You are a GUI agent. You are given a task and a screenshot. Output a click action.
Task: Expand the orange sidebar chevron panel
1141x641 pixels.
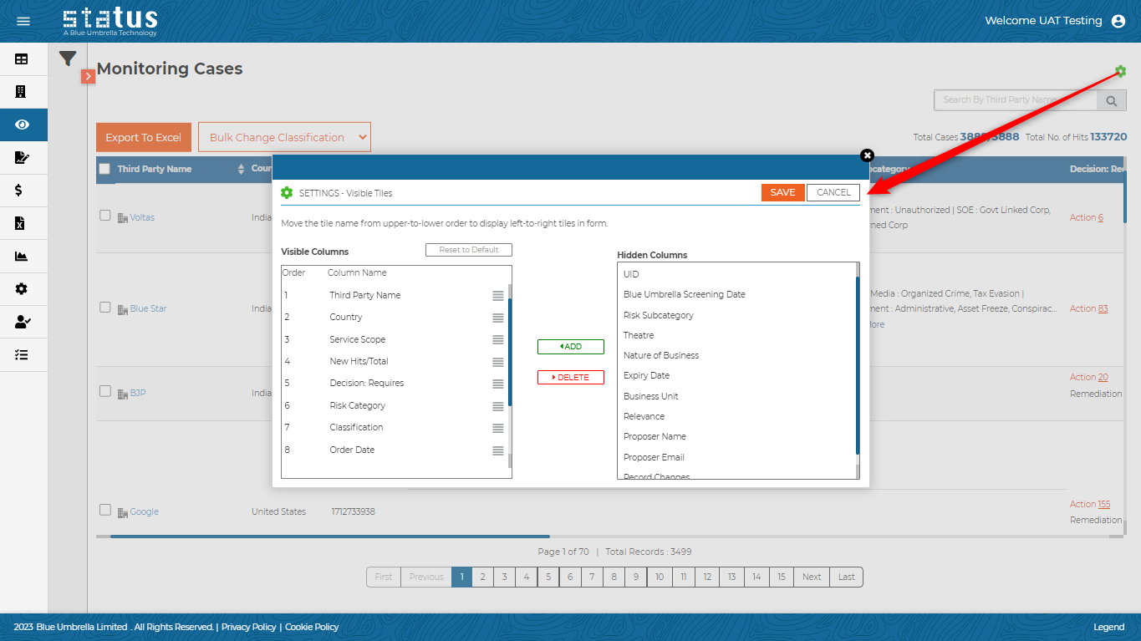point(88,76)
